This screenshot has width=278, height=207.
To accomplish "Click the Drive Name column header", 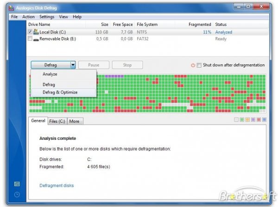I will 56,25.
